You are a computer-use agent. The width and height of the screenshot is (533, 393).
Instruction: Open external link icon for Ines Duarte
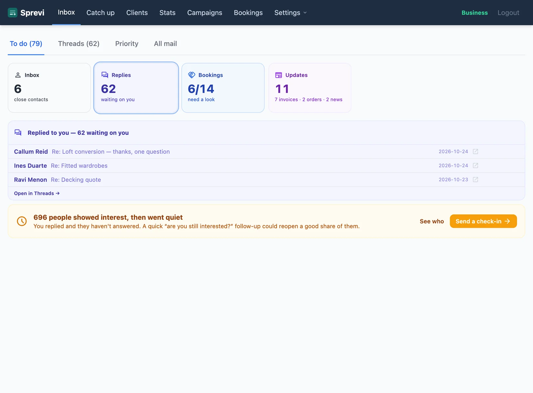(476, 166)
